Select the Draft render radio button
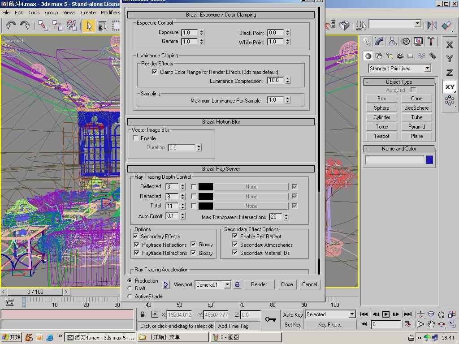This screenshot has width=459, height=344. tap(130, 288)
